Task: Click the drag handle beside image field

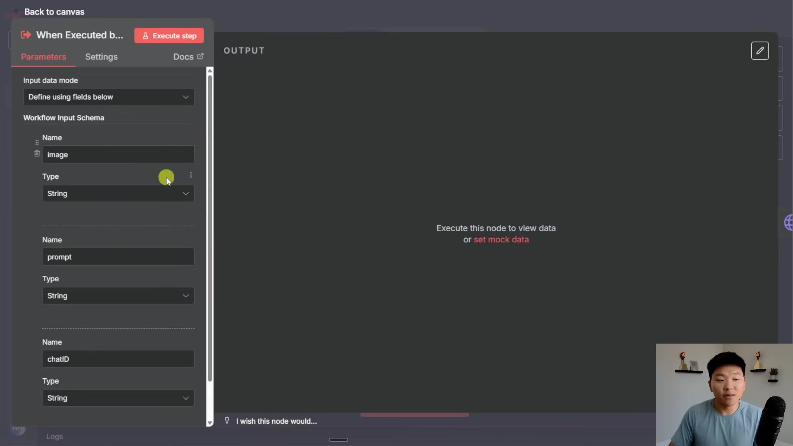Action: click(37, 142)
